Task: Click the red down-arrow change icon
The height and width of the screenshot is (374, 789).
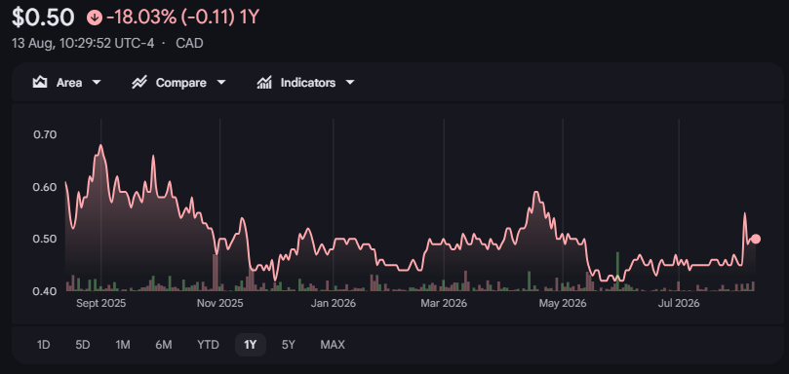Action: tap(95, 19)
